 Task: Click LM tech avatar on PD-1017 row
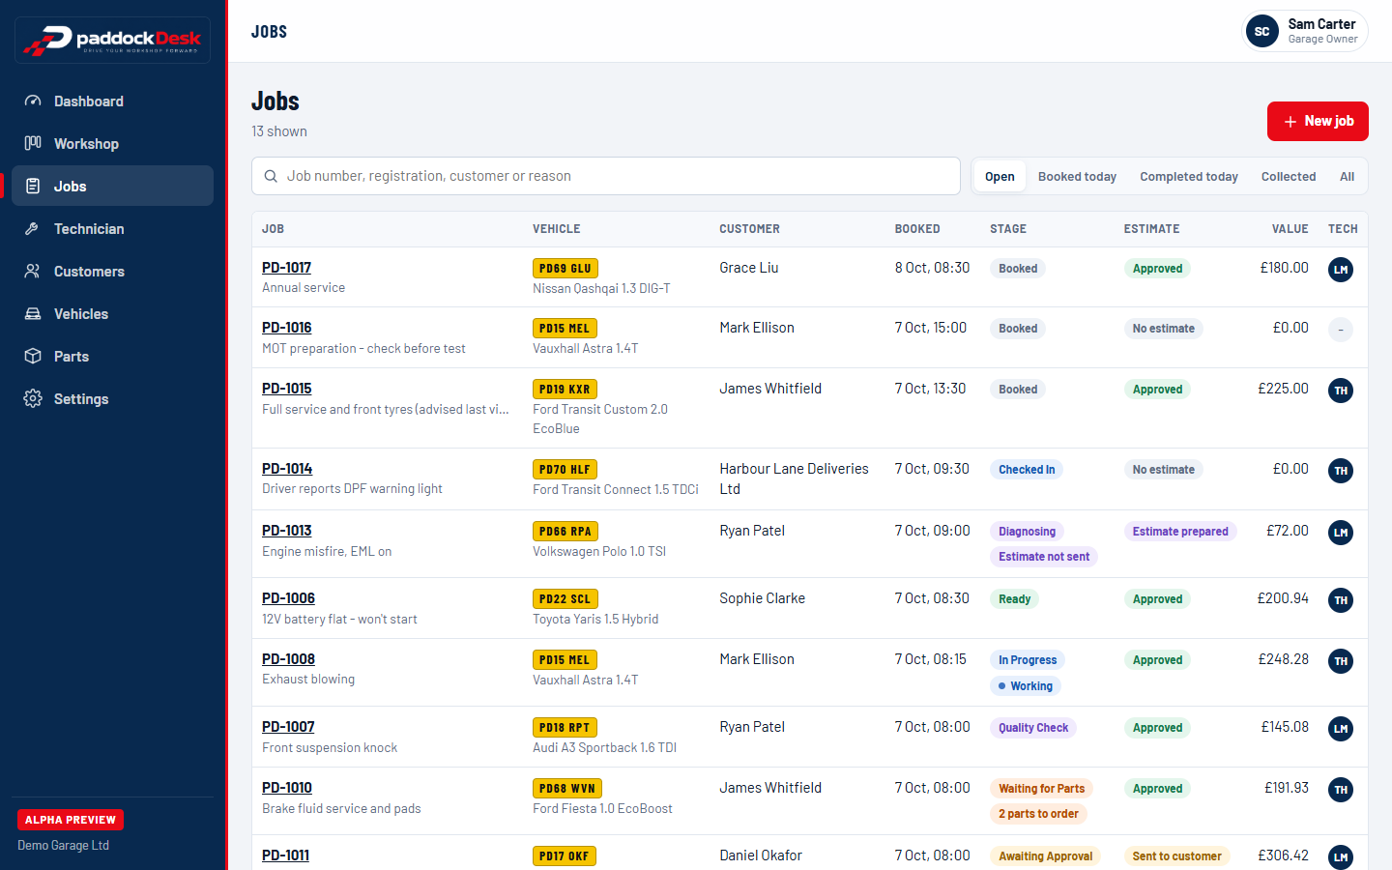[x=1341, y=270]
